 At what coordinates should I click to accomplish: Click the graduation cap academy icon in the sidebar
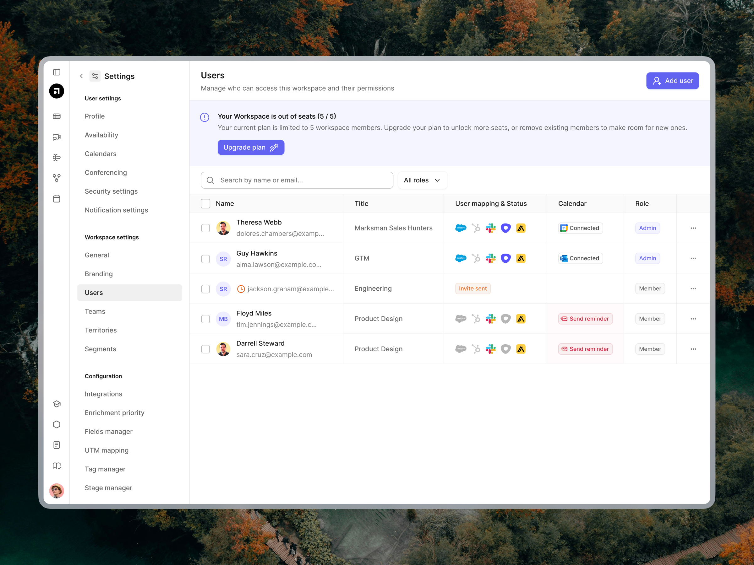point(57,404)
